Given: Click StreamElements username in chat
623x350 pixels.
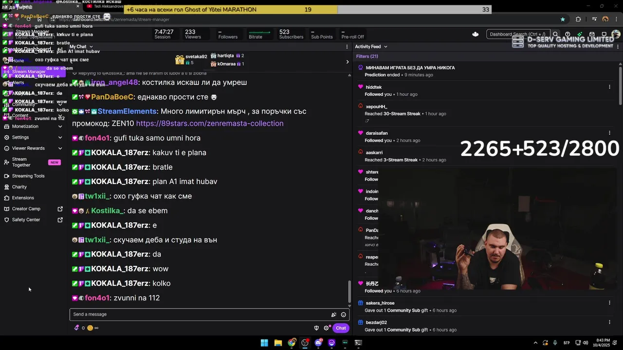Looking at the screenshot, I should tap(127, 111).
